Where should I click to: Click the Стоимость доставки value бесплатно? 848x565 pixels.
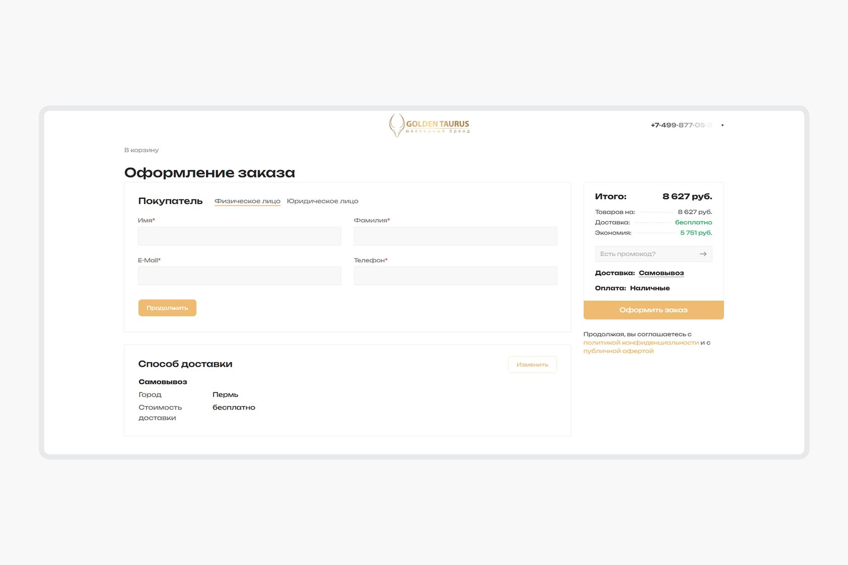tap(234, 407)
